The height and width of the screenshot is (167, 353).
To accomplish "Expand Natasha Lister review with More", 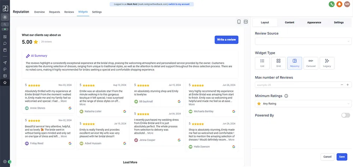I will pyautogui.click(x=83, y=104).
